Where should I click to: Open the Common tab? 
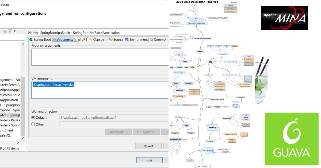coord(158,39)
